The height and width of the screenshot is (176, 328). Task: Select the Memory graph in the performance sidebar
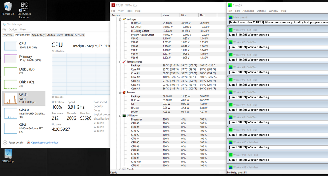pyautogui.click(x=24, y=59)
